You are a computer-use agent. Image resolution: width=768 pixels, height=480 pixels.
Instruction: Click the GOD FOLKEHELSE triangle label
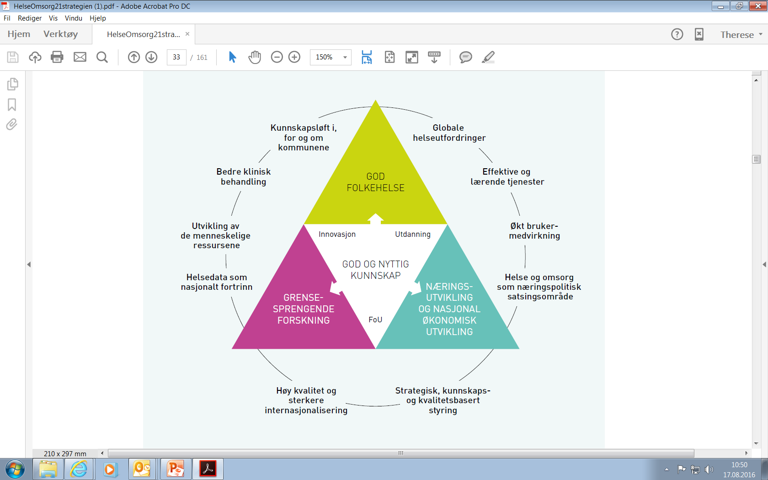click(x=376, y=182)
